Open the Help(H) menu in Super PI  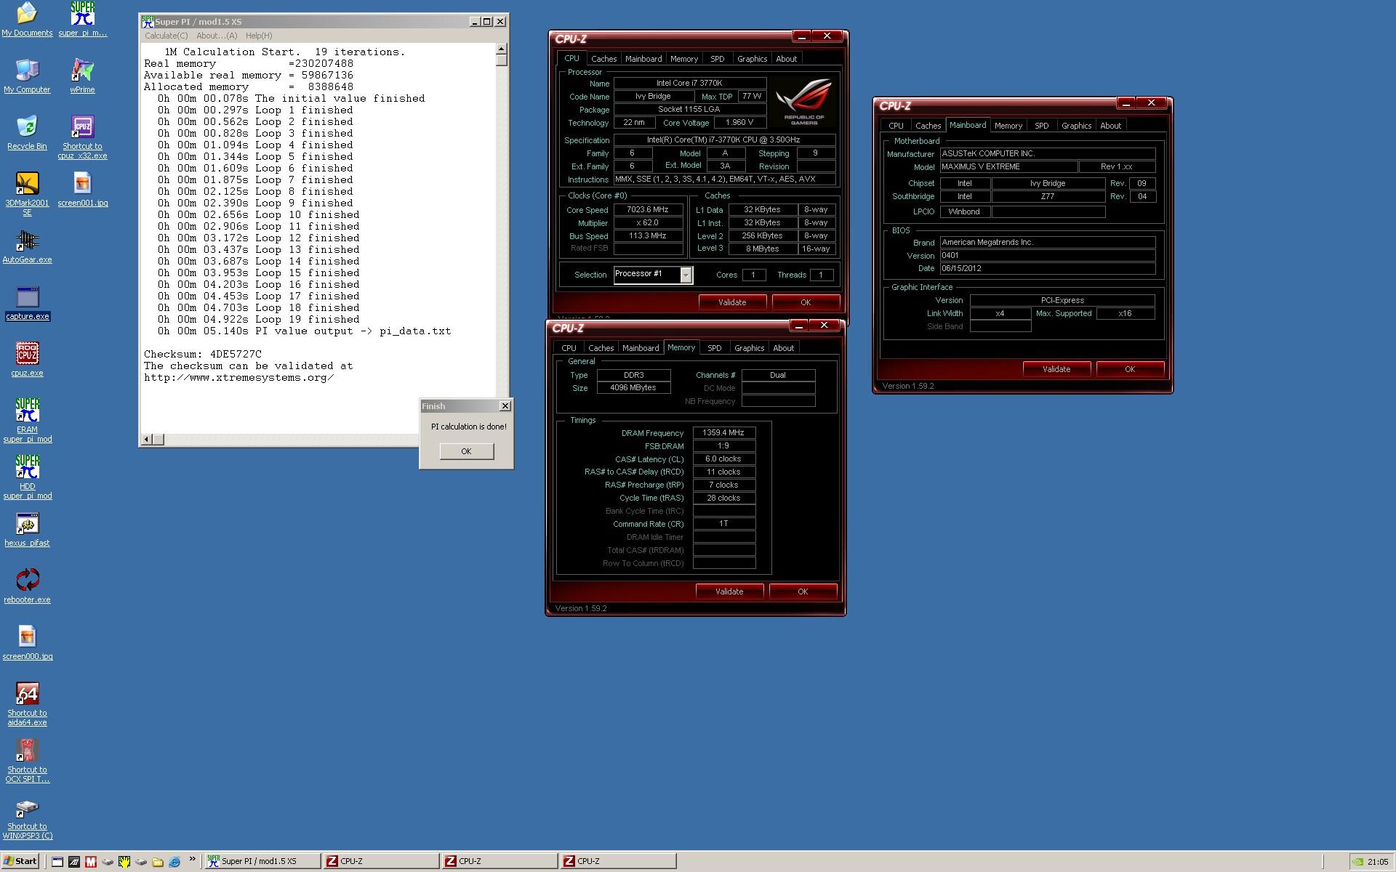[x=259, y=36]
